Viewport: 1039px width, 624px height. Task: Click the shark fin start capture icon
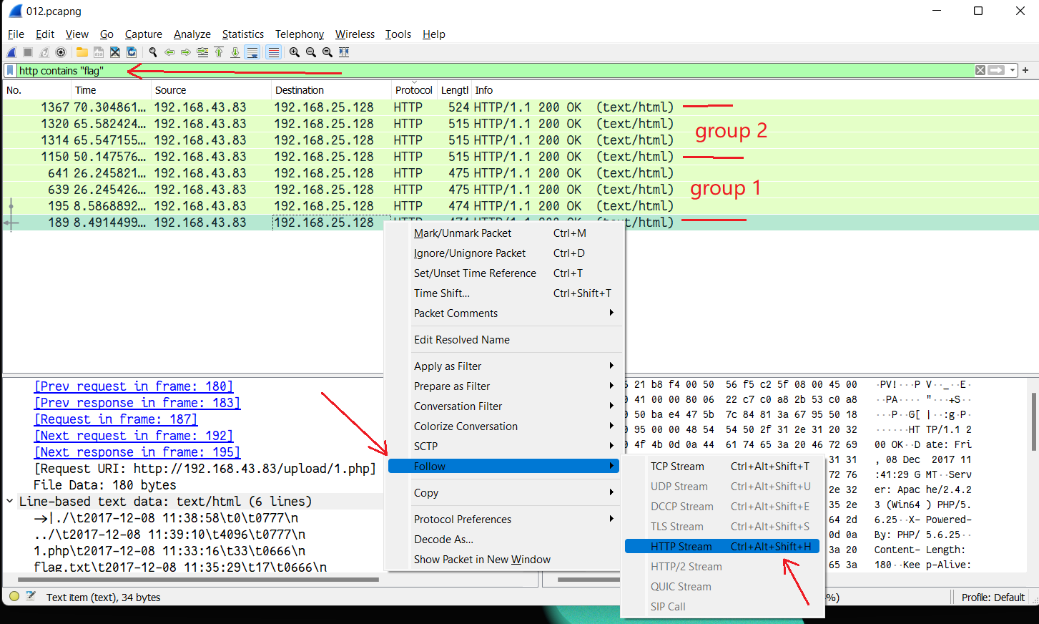(11, 52)
